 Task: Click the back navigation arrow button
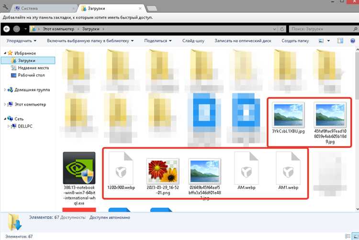click(6, 29)
